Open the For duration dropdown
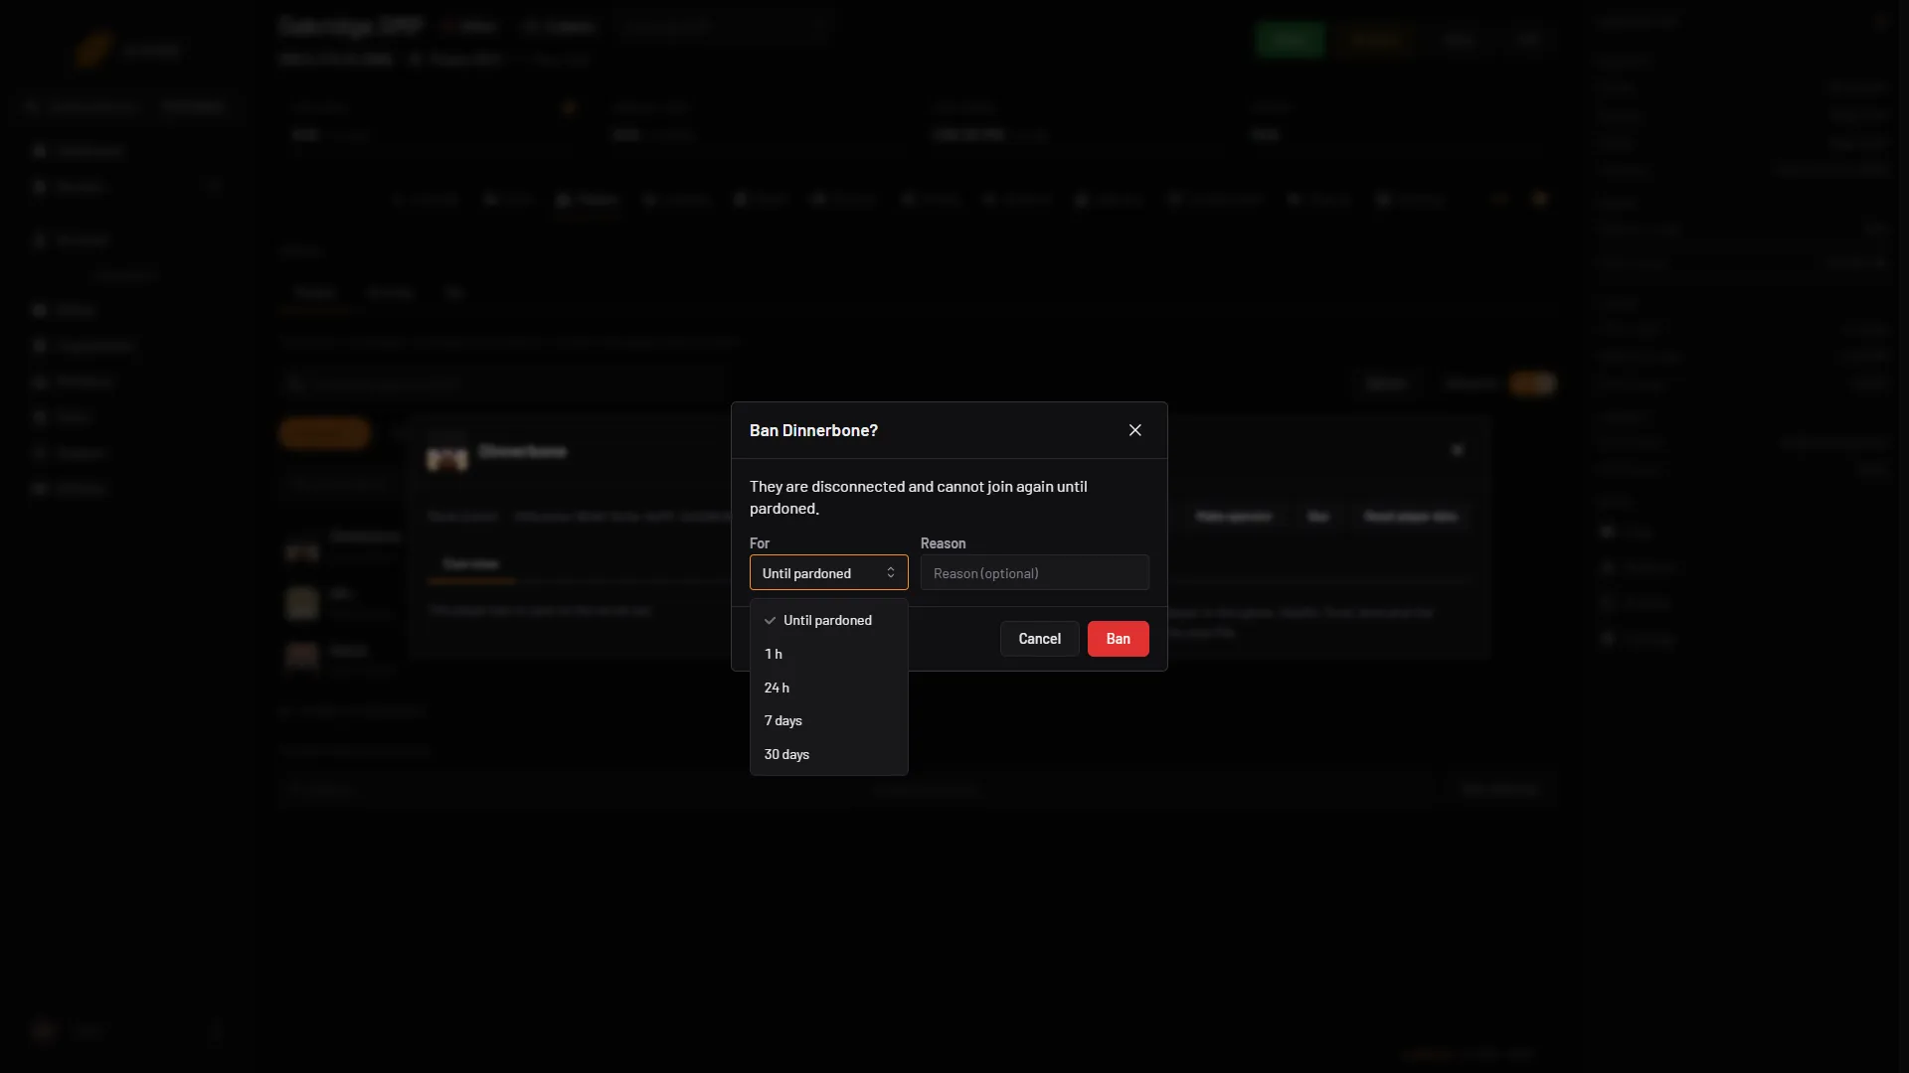Viewport: 1909px width, 1073px height. pyautogui.click(x=828, y=573)
